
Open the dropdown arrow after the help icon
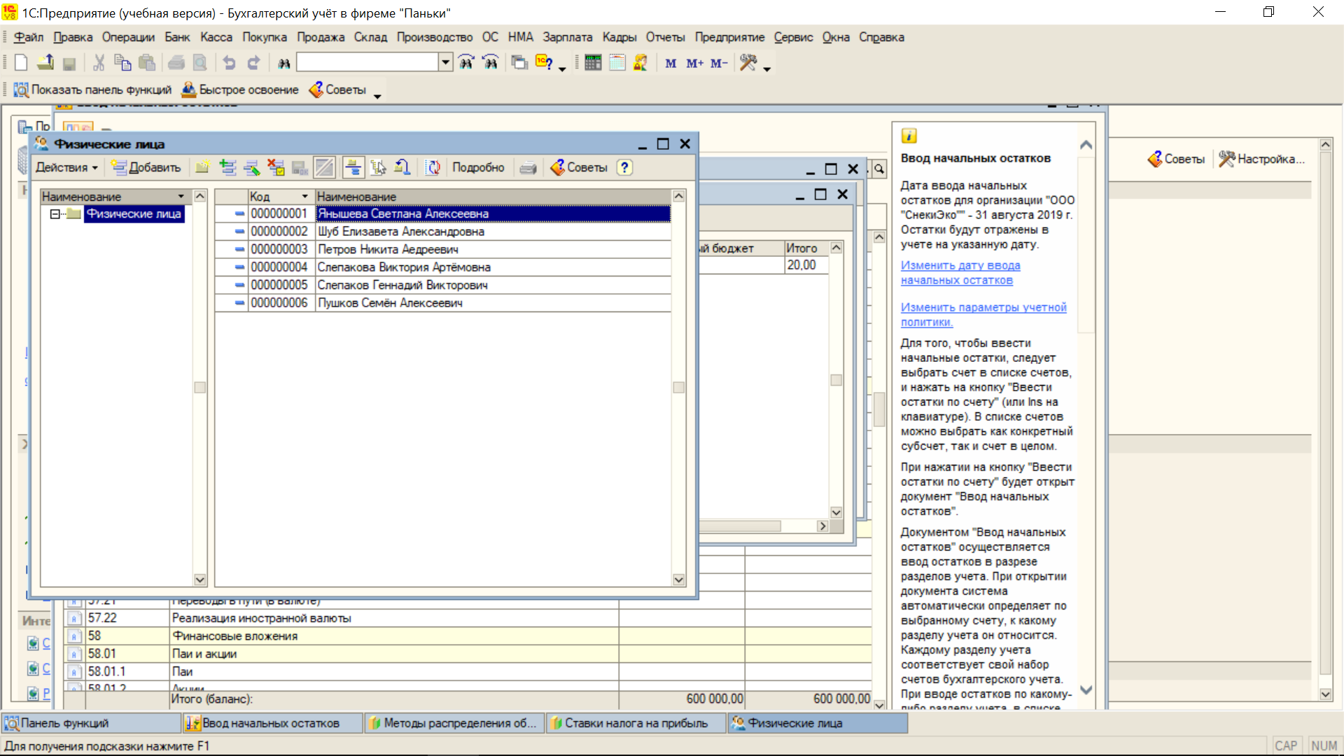[x=562, y=69]
